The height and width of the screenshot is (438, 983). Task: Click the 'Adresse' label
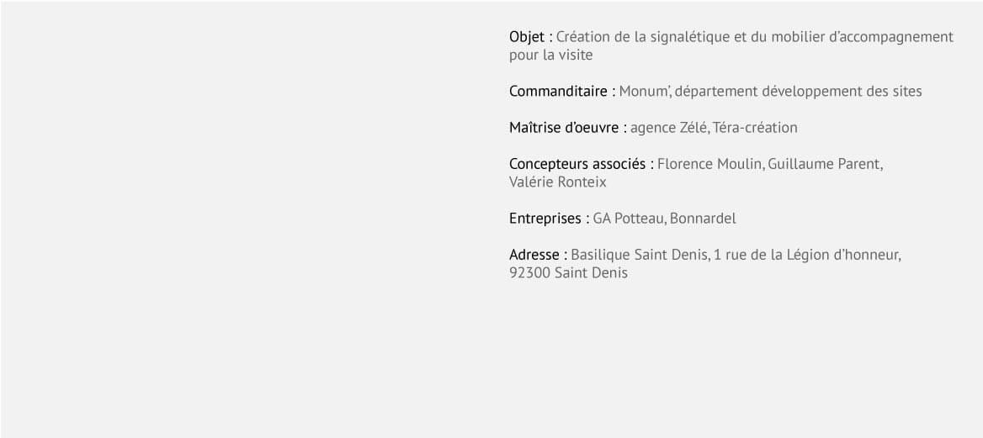[534, 255]
